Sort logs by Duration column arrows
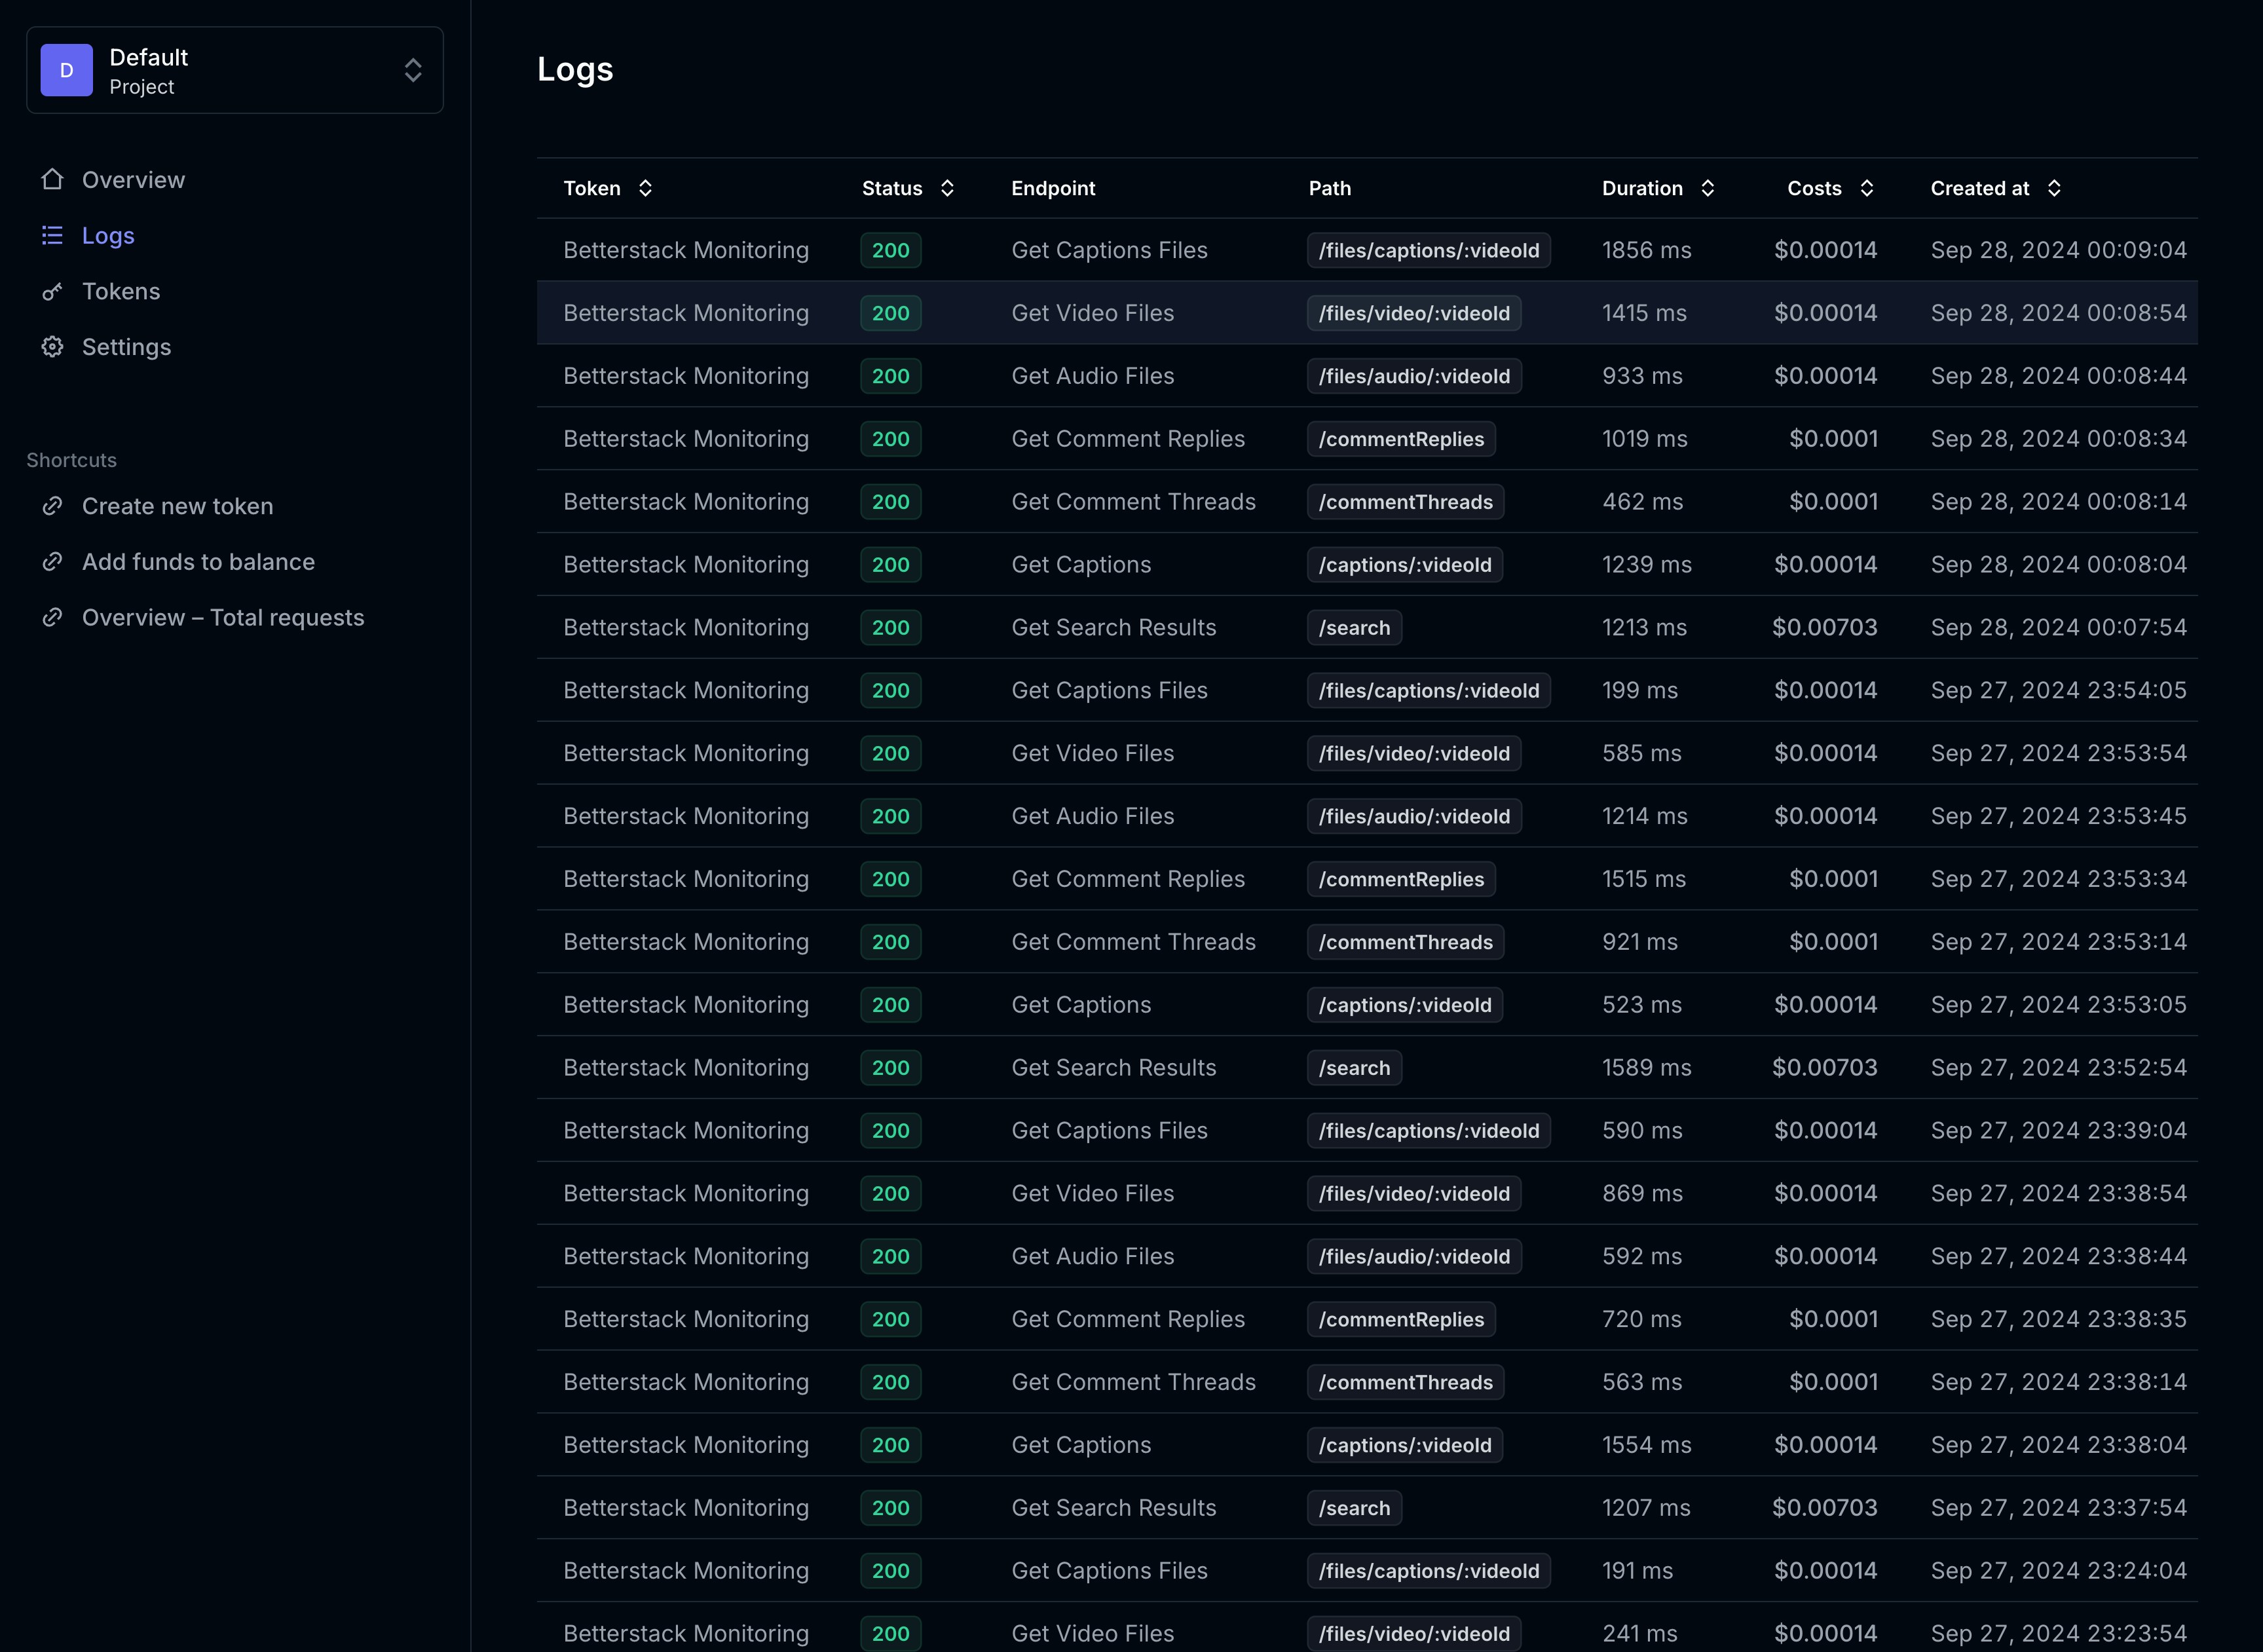Screen dimensions: 2263x1652 click(1707, 188)
